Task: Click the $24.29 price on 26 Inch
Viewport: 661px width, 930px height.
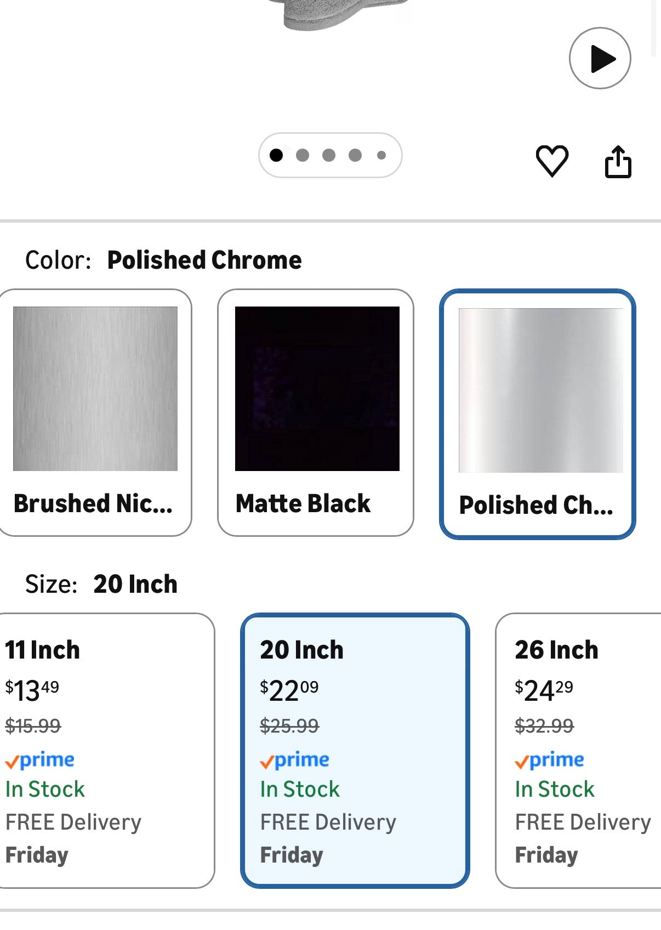Action: pos(544,690)
